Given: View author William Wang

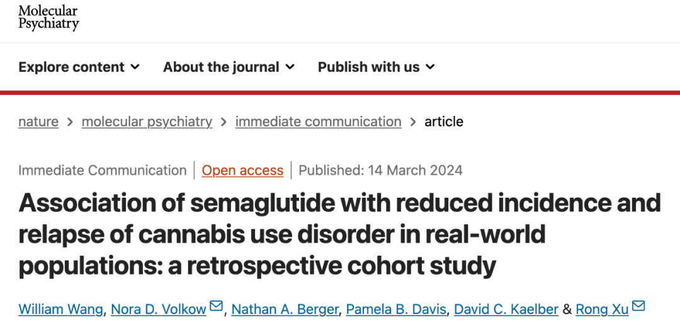Looking at the screenshot, I should click(62, 309).
